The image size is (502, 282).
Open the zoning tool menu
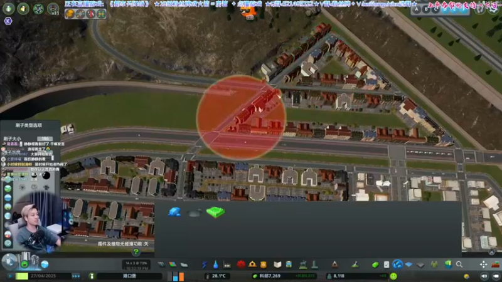(x=173, y=264)
